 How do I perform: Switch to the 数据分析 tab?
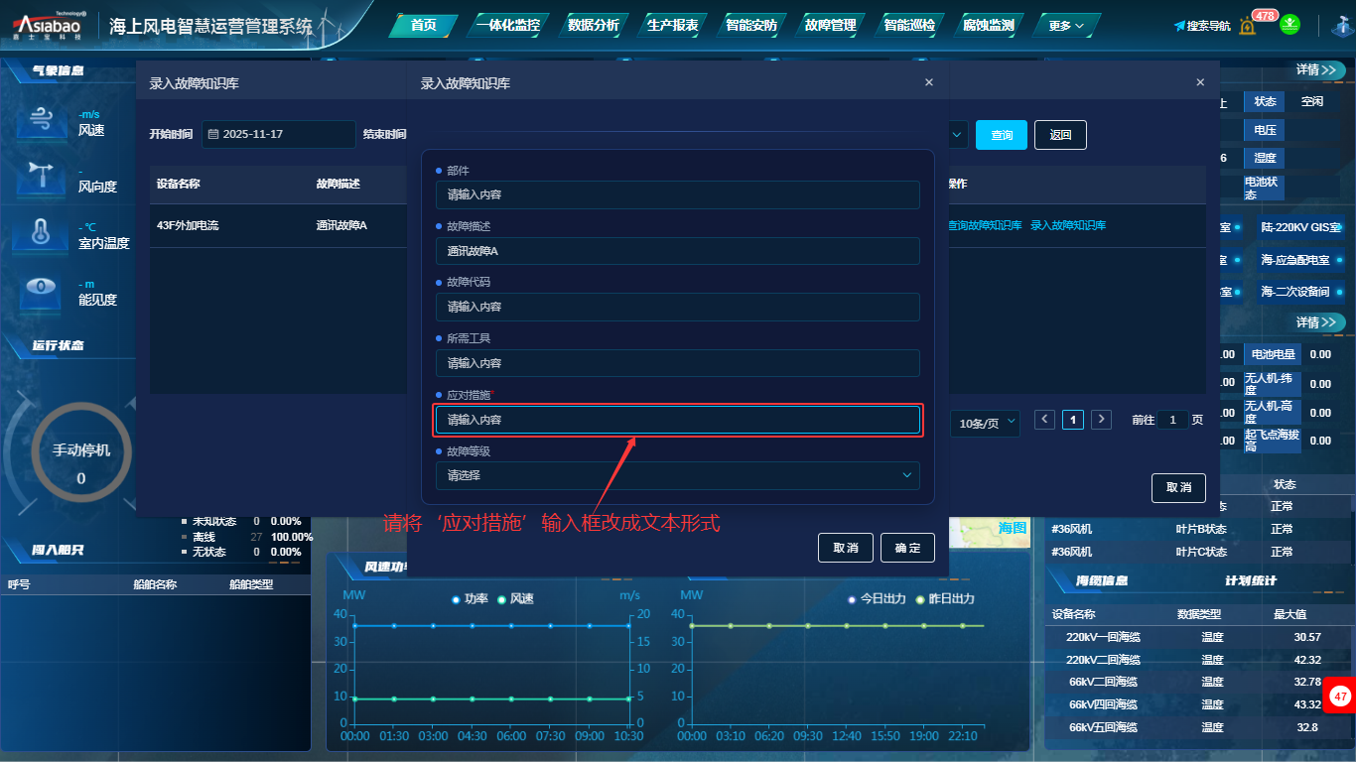(594, 26)
